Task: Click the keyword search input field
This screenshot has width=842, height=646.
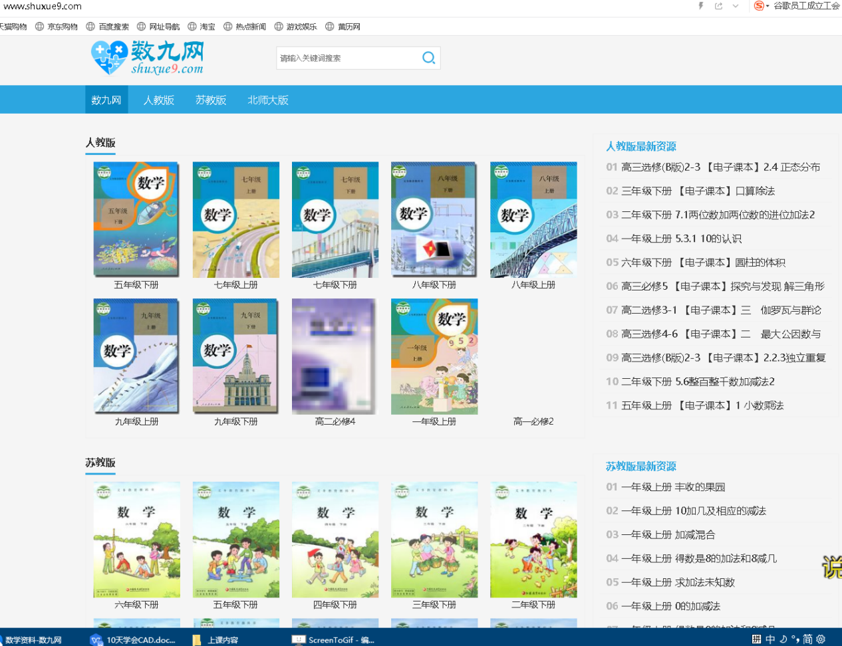Action: tap(348, 58)
